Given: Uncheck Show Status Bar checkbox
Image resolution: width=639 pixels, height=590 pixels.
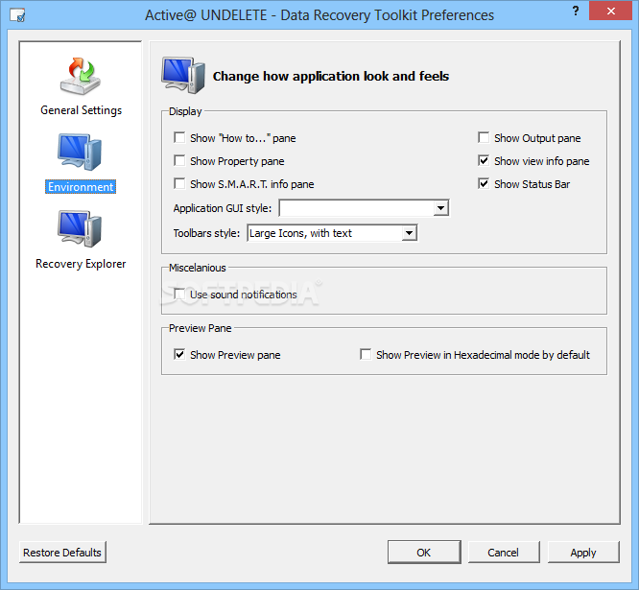Looking at the screenshot, I should click(x=484, y=183).
